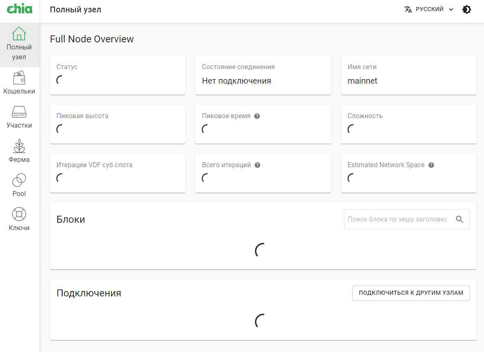Screen dimensions: 484x352
Task: Click the Сложность card label
Action: tap(365, 116)
